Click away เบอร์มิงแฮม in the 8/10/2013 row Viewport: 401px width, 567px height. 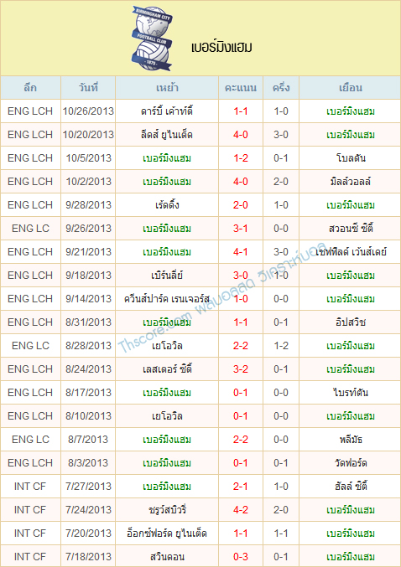click(351, 416)
